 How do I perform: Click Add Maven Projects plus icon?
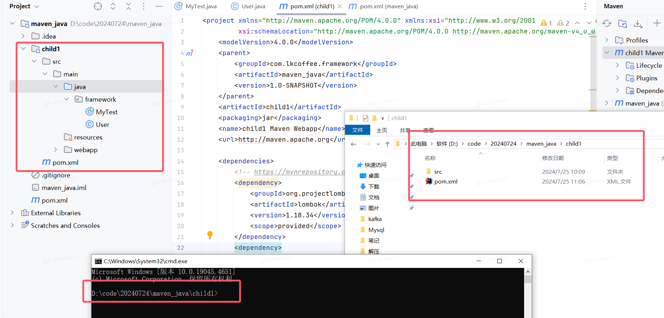(x=657, y=23)
